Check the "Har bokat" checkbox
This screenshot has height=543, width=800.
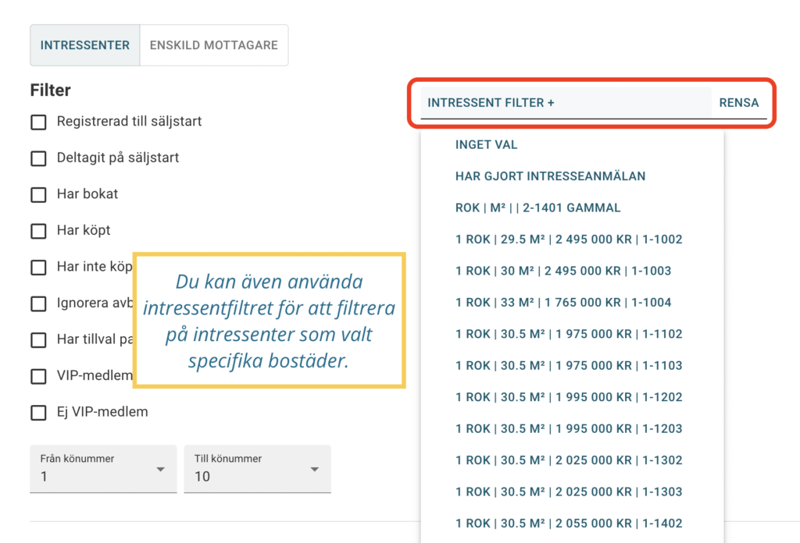click(x=38, y=194)
